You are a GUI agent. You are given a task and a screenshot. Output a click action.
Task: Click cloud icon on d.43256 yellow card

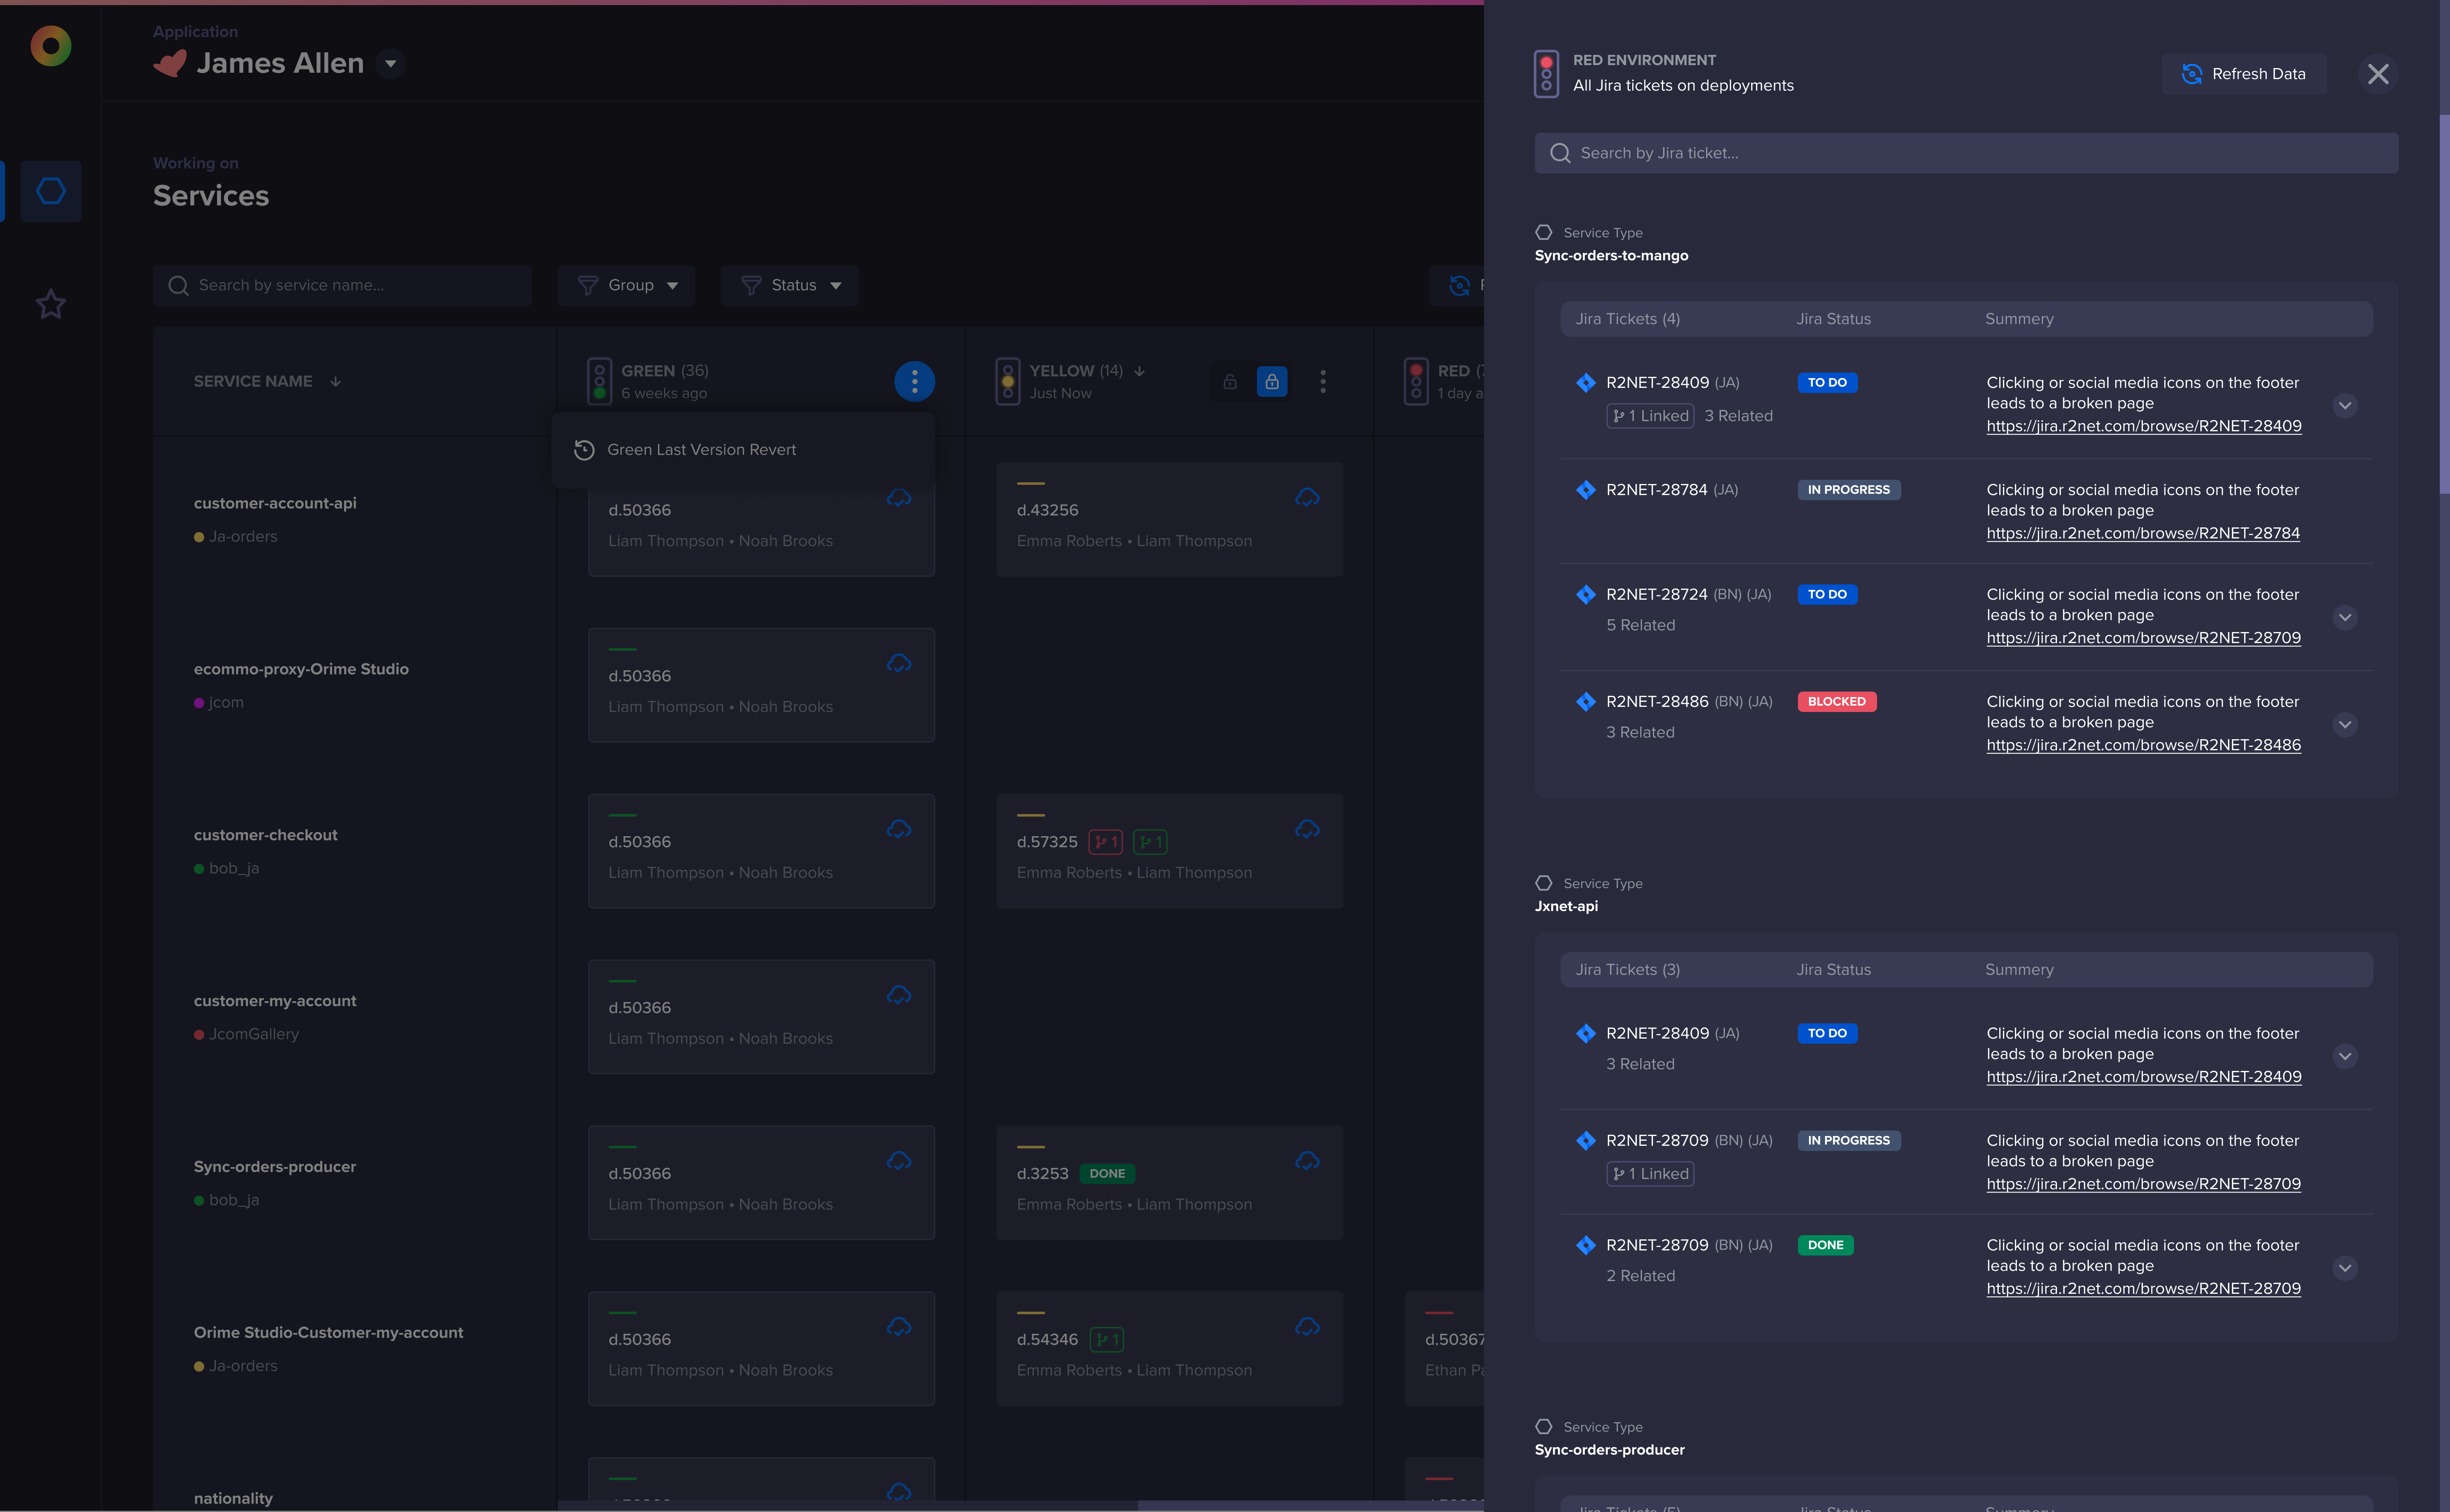pyautogui.click(x=1307, y=498)
